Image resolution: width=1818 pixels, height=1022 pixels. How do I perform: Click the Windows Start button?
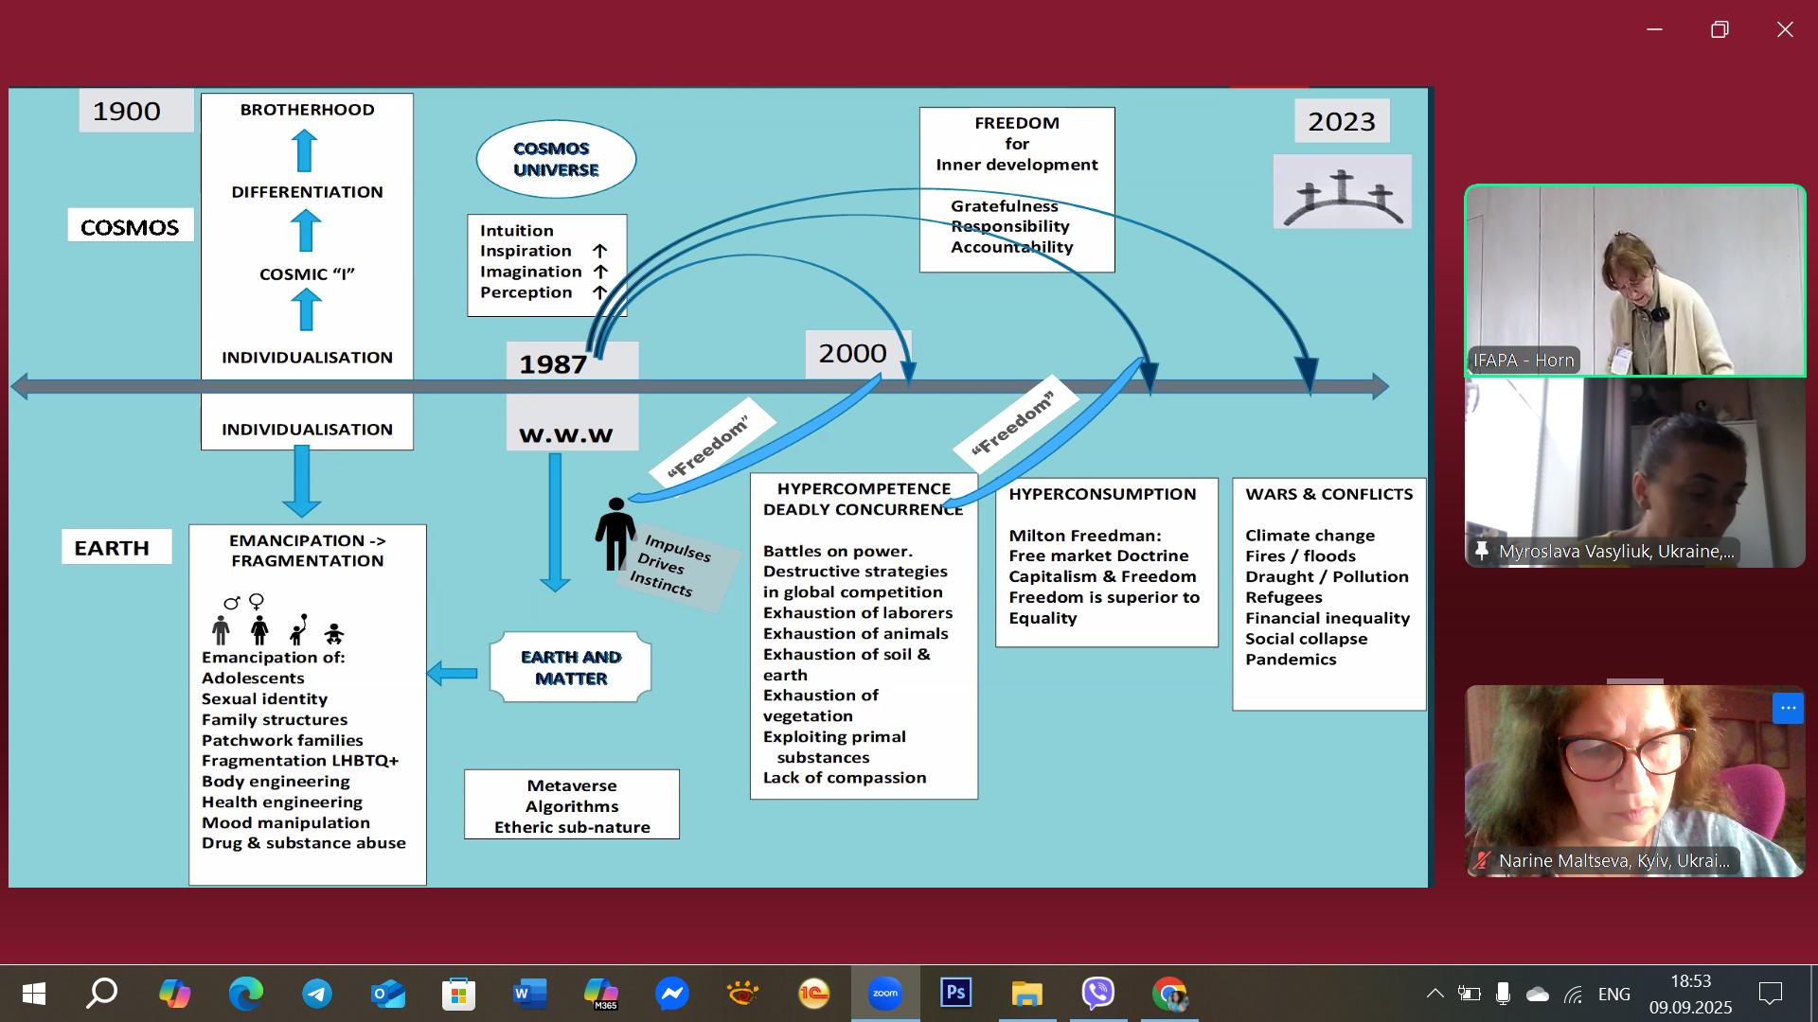33,994
